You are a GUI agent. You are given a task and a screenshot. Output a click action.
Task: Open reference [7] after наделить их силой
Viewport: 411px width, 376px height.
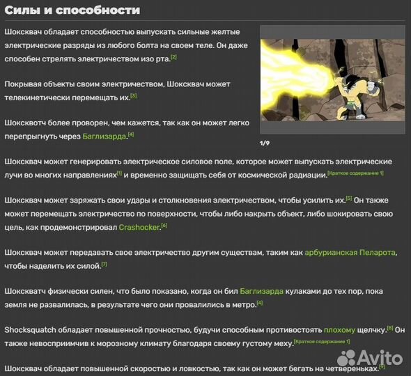[104, 264]
